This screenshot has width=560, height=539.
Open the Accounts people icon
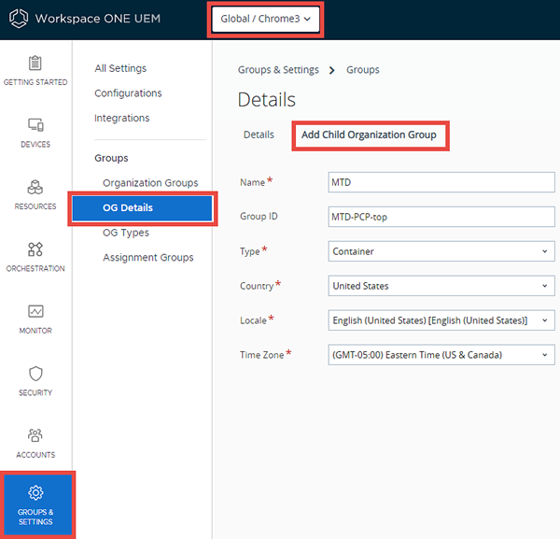(35, 435)
